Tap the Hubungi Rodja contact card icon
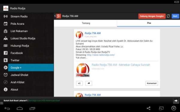 [5, 46]
